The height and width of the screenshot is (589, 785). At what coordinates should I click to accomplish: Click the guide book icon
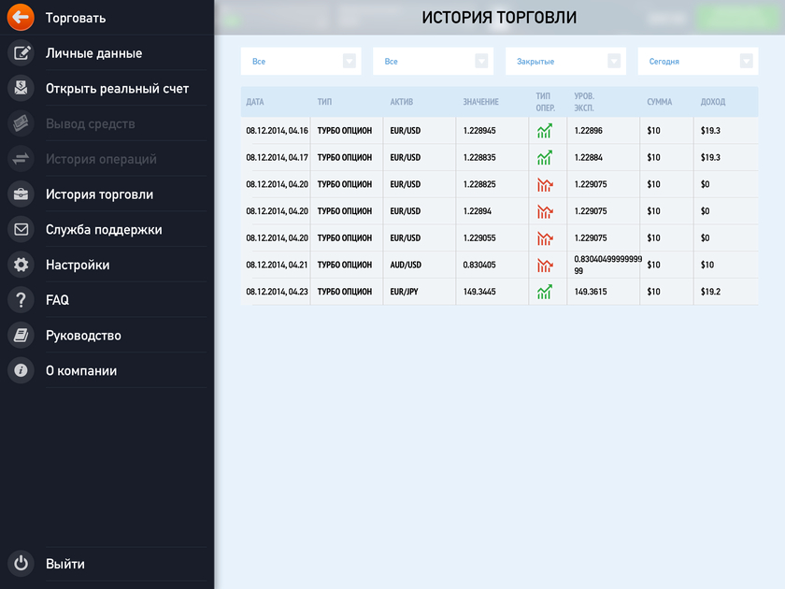(21, 335)
